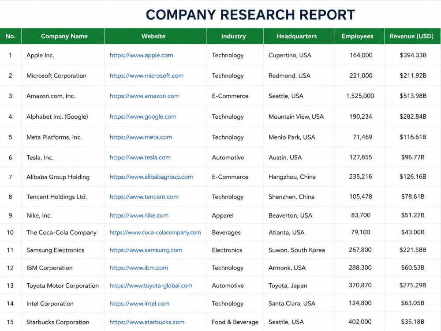Select the Cupertino, USA headquarters cell
The height and width of the screenshot is (331, 441).
click(x=299, y=55)
